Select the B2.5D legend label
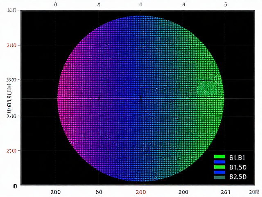Image resolution: width=262 pixels, height=197 pixels. [x=238, y=176]
